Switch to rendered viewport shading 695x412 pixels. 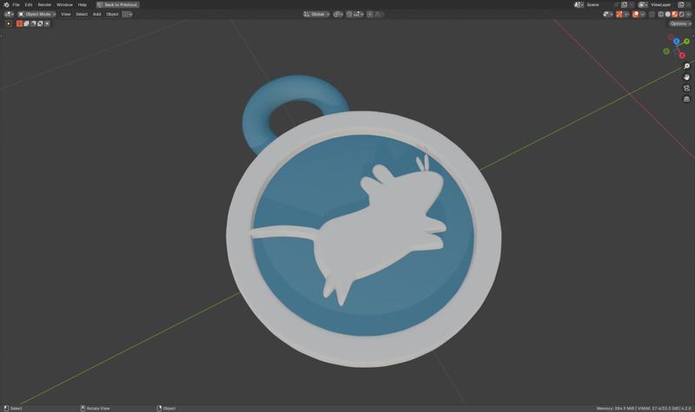[682, 14]
